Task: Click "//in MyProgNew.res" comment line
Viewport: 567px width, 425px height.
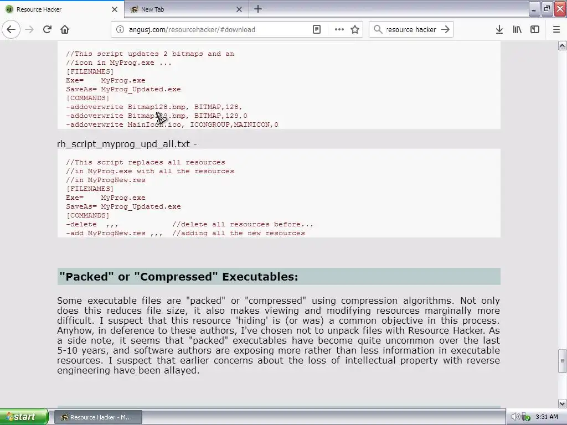Action: point(106,180)
